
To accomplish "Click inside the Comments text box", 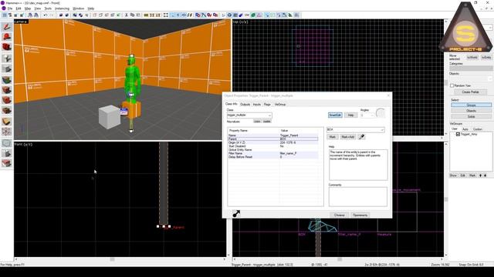I will coord(358,197).
